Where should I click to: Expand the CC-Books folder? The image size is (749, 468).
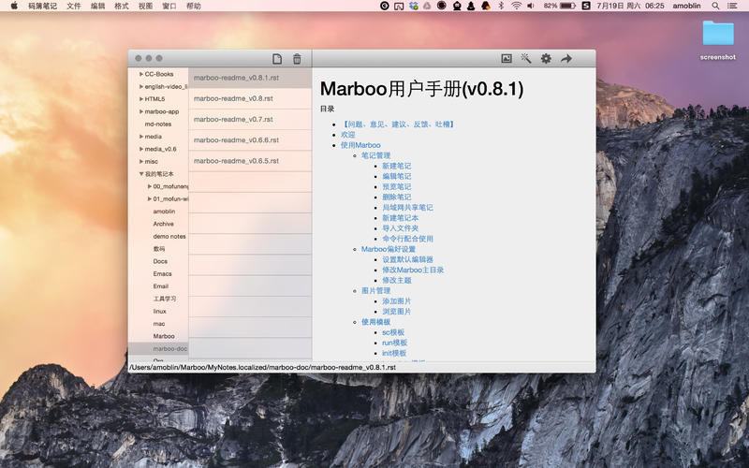tap(141, 74)
